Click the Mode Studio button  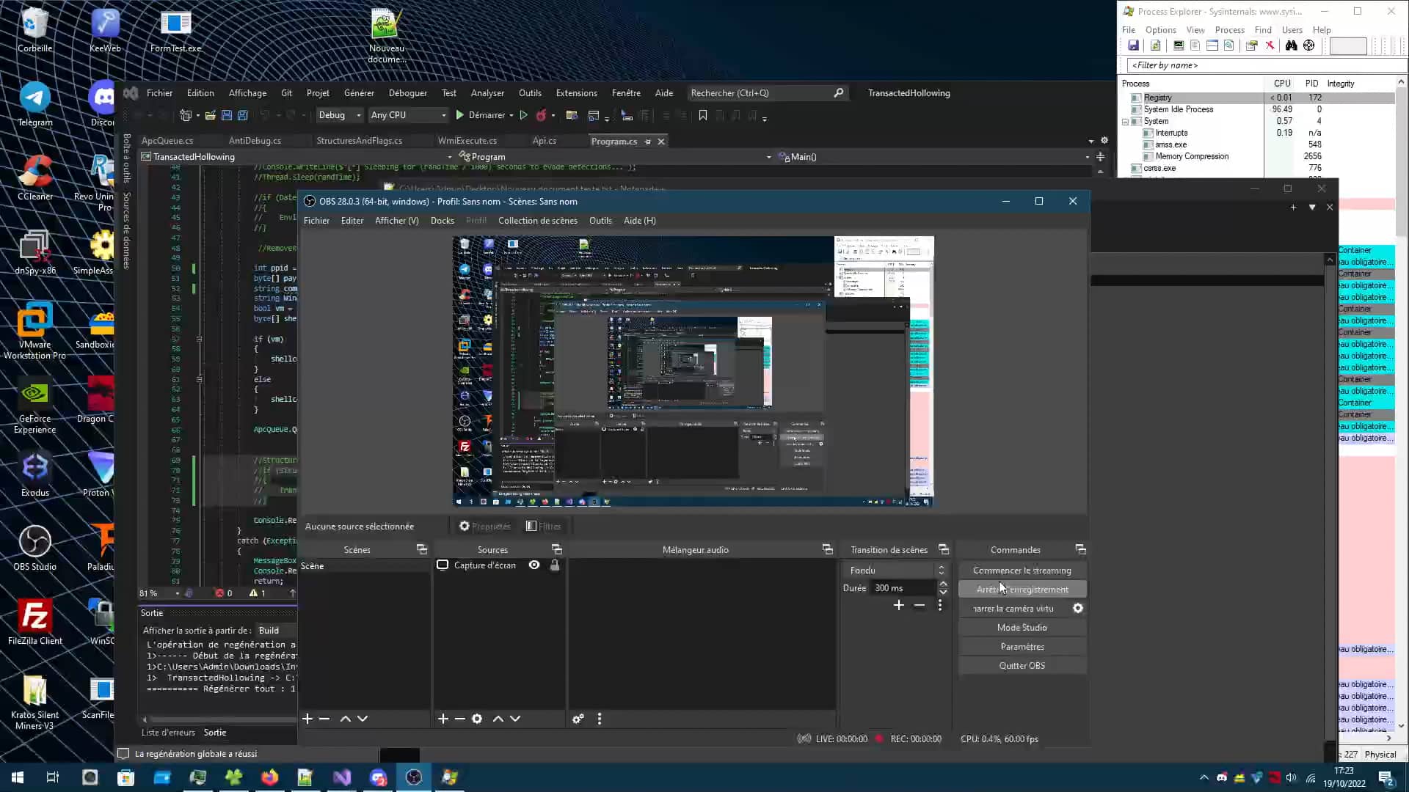[1022, 627]
